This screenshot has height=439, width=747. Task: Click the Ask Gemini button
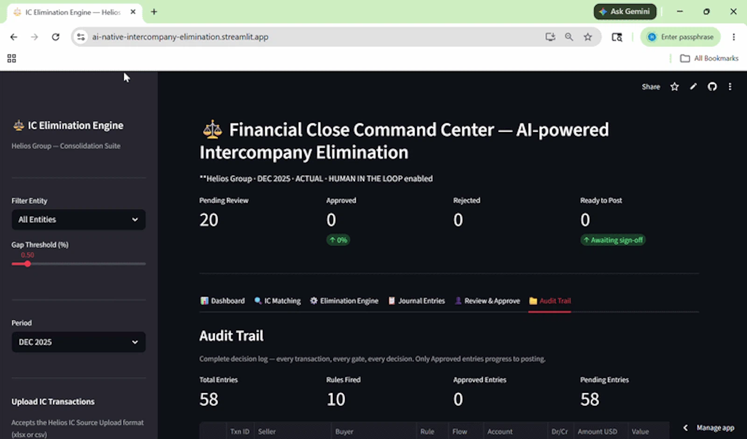[625, 12]
